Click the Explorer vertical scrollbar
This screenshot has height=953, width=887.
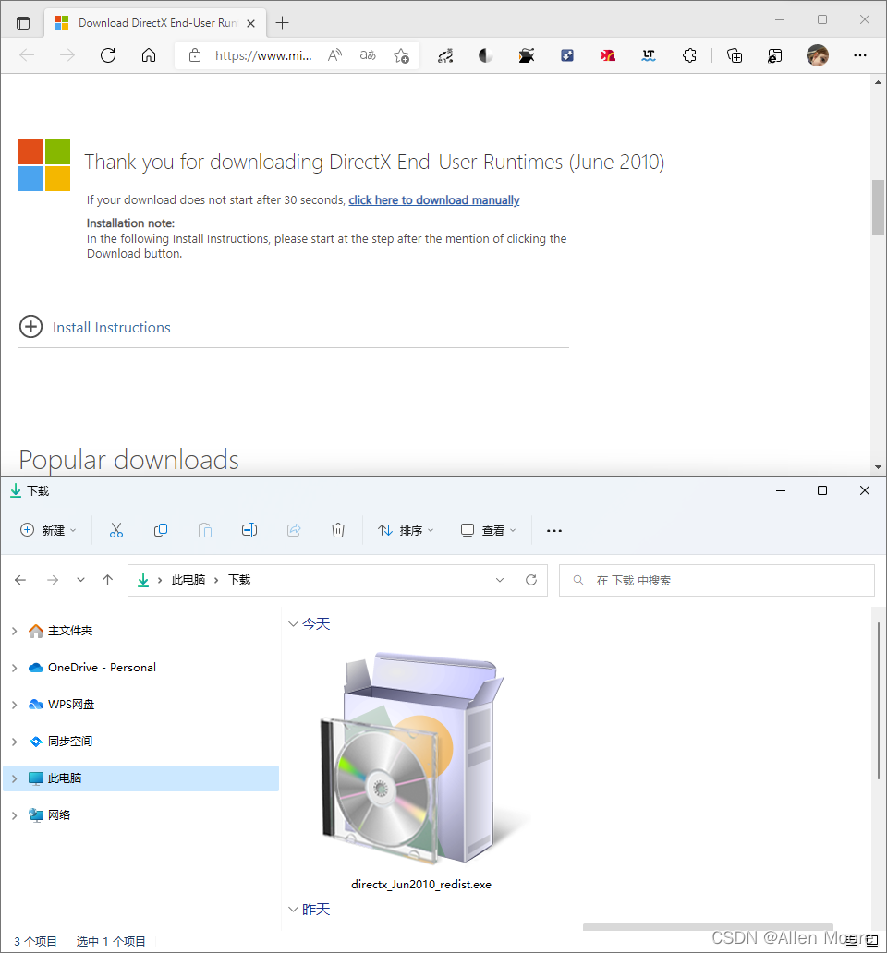click(x=879, y=701)
